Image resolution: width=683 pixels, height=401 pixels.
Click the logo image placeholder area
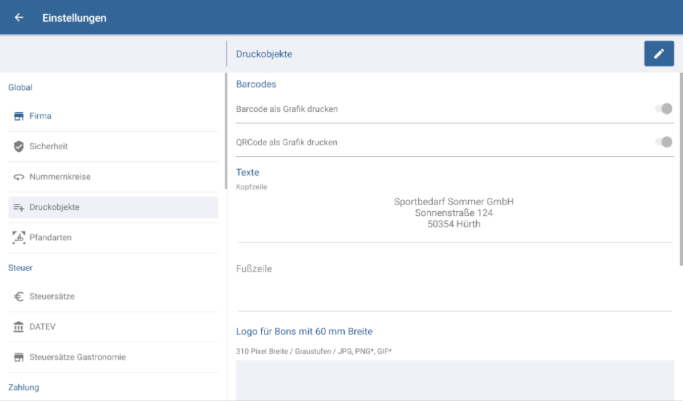click(x=455, y=380)
